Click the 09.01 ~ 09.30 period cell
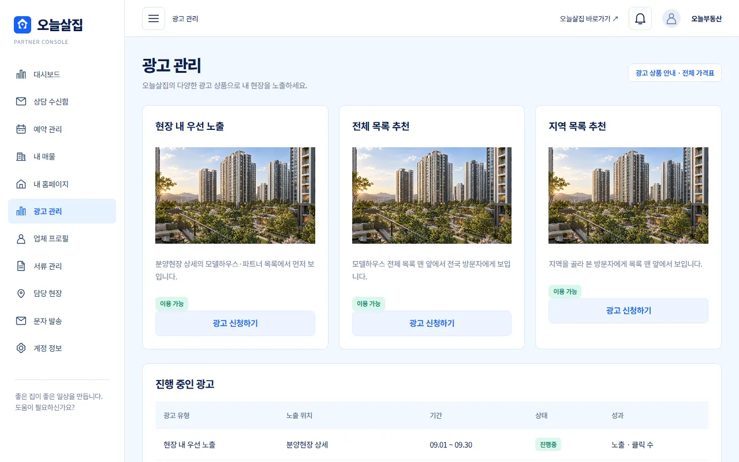This screenshot has width=739, height=462. (x=451, y=445)
